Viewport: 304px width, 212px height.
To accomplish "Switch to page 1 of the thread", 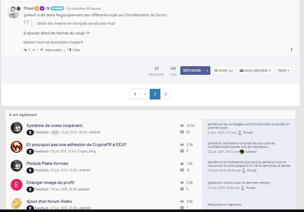I will click(145, 94).
